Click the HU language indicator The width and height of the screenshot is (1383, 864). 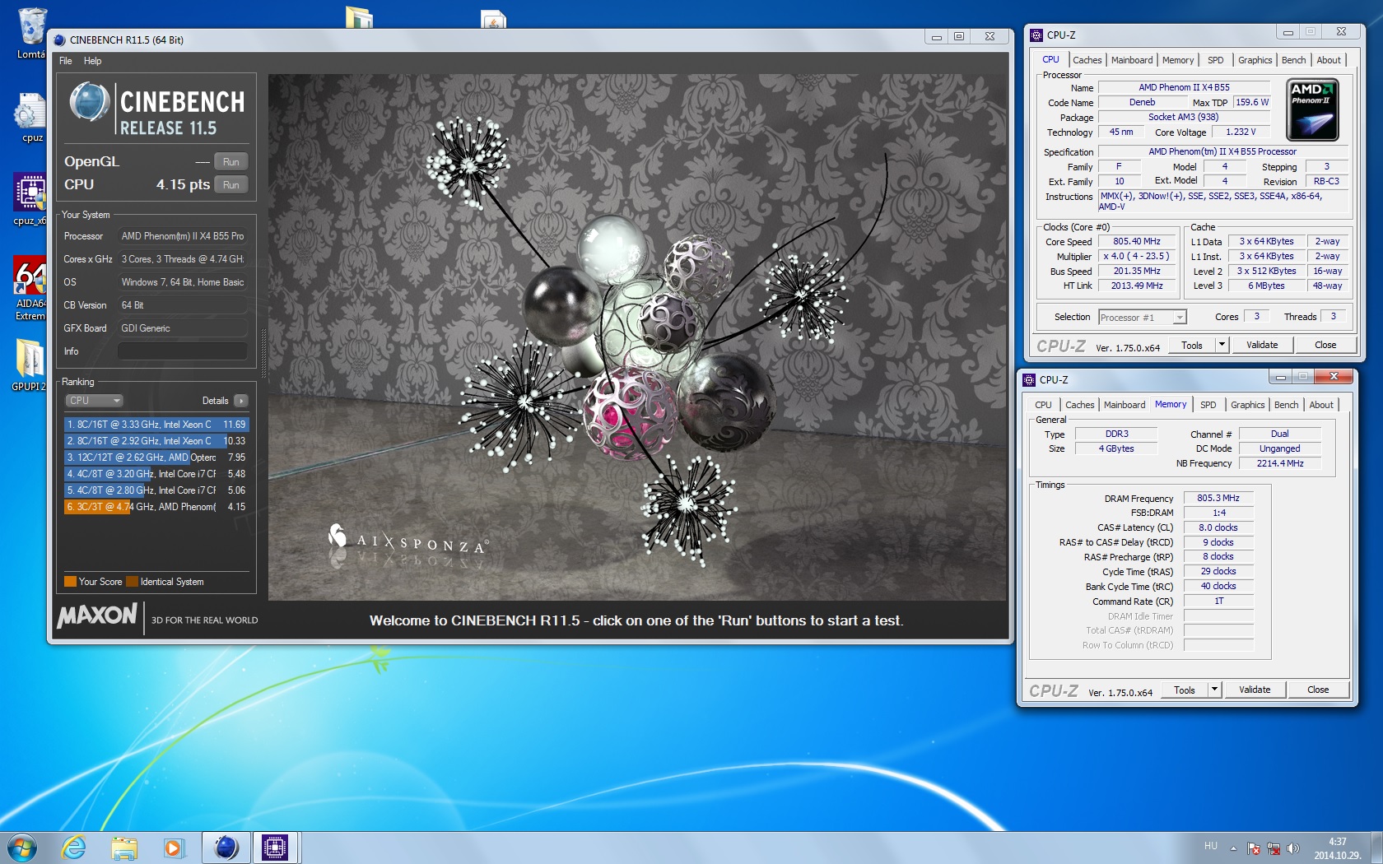pyautogui.click(x=1210, y=846)
